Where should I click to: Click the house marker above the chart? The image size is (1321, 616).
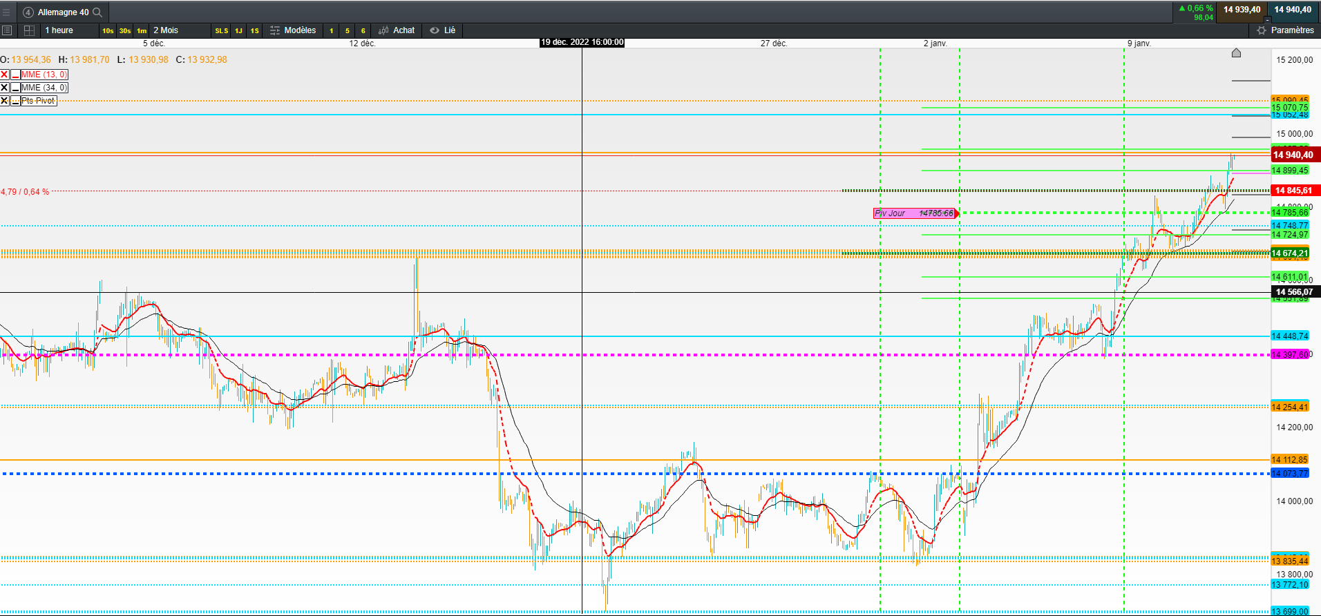1236,53
